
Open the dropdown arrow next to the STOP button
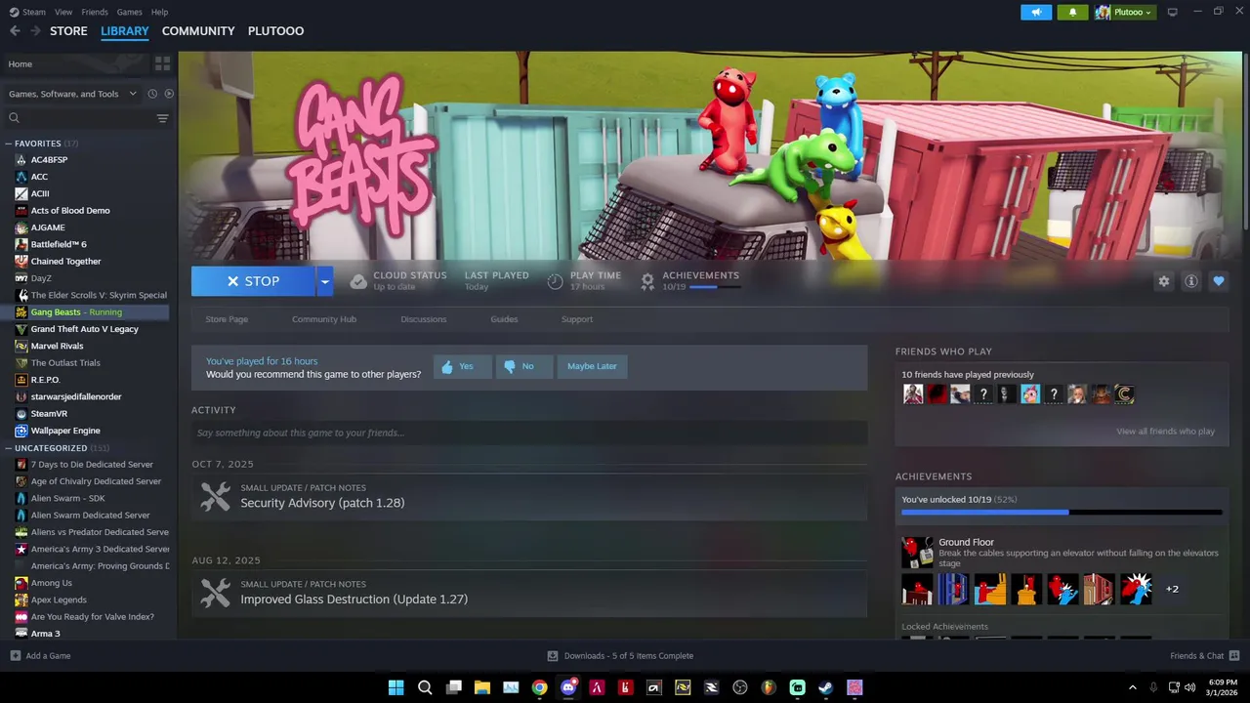324,281
